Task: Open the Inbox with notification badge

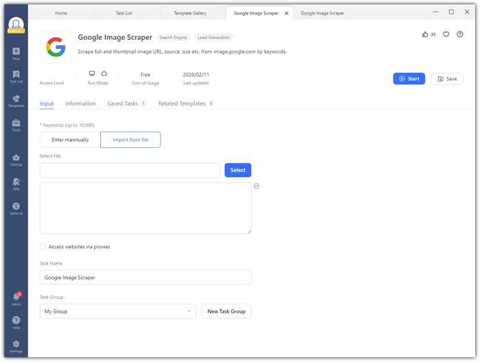Action: 16,298
